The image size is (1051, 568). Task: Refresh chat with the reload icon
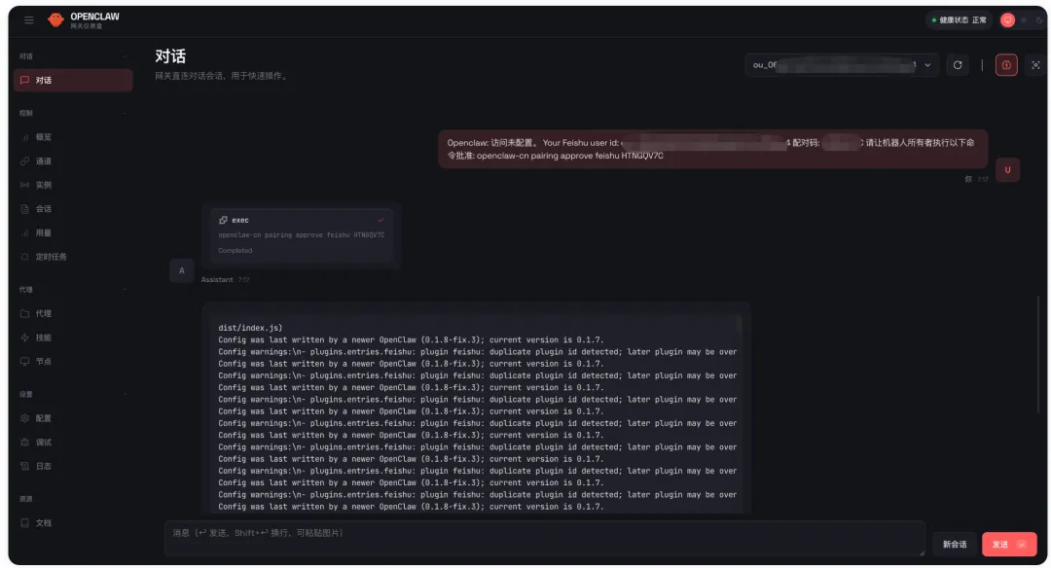pyautogui.click(x=958, y=65)
